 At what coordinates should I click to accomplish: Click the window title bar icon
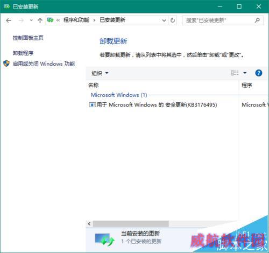(x=6, y=6)
